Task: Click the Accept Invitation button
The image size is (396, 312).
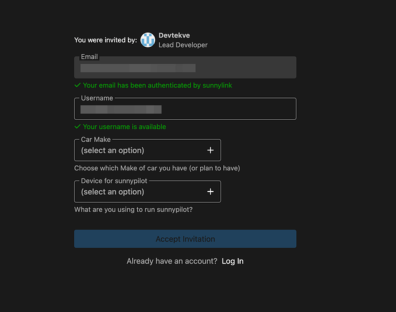Action: pyautogui.click(x=185, y=239)
